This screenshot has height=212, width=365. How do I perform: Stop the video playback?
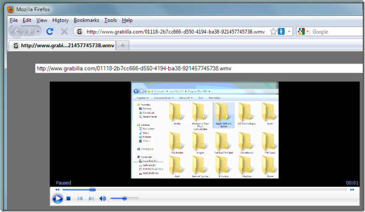[68, 198]
